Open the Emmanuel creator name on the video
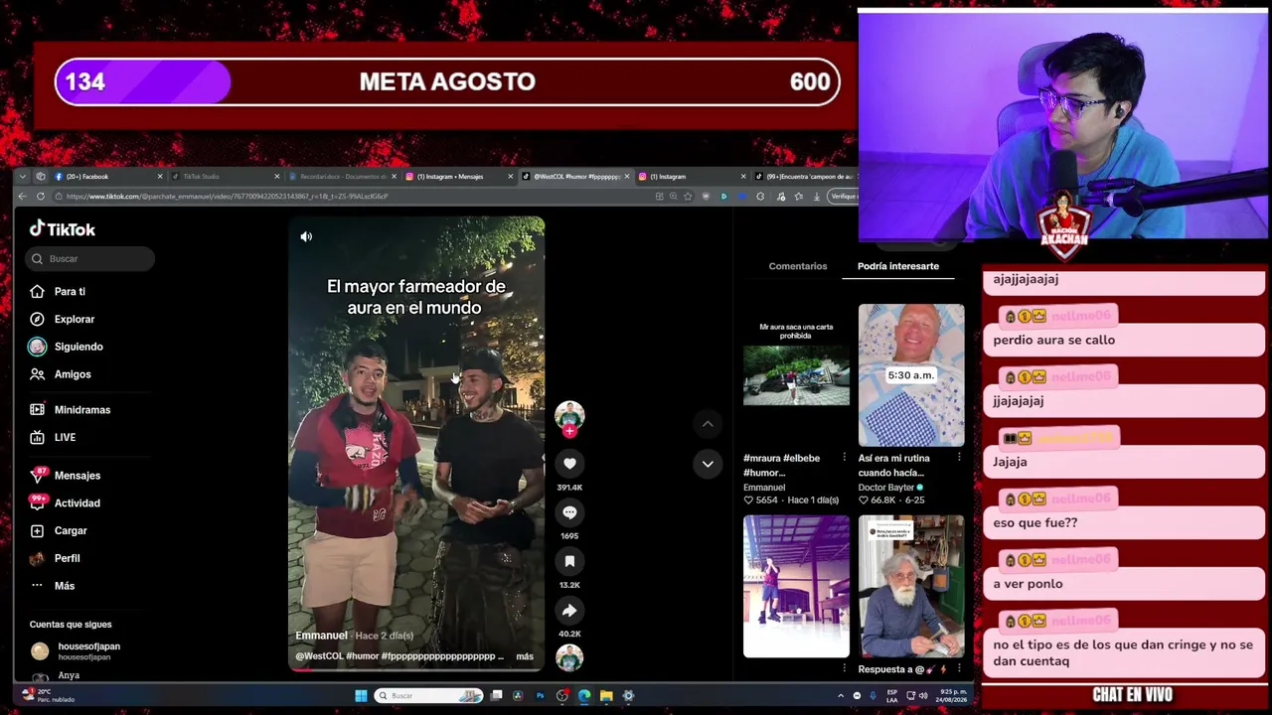1272x715 pixels. pos(321,636)
